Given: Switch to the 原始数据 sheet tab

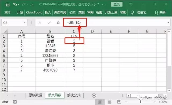Looking at the screenshot, I should pyautogui.click(x=35, y=95).
